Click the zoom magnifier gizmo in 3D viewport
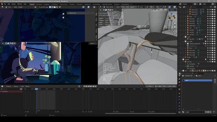 pos(175,23)
